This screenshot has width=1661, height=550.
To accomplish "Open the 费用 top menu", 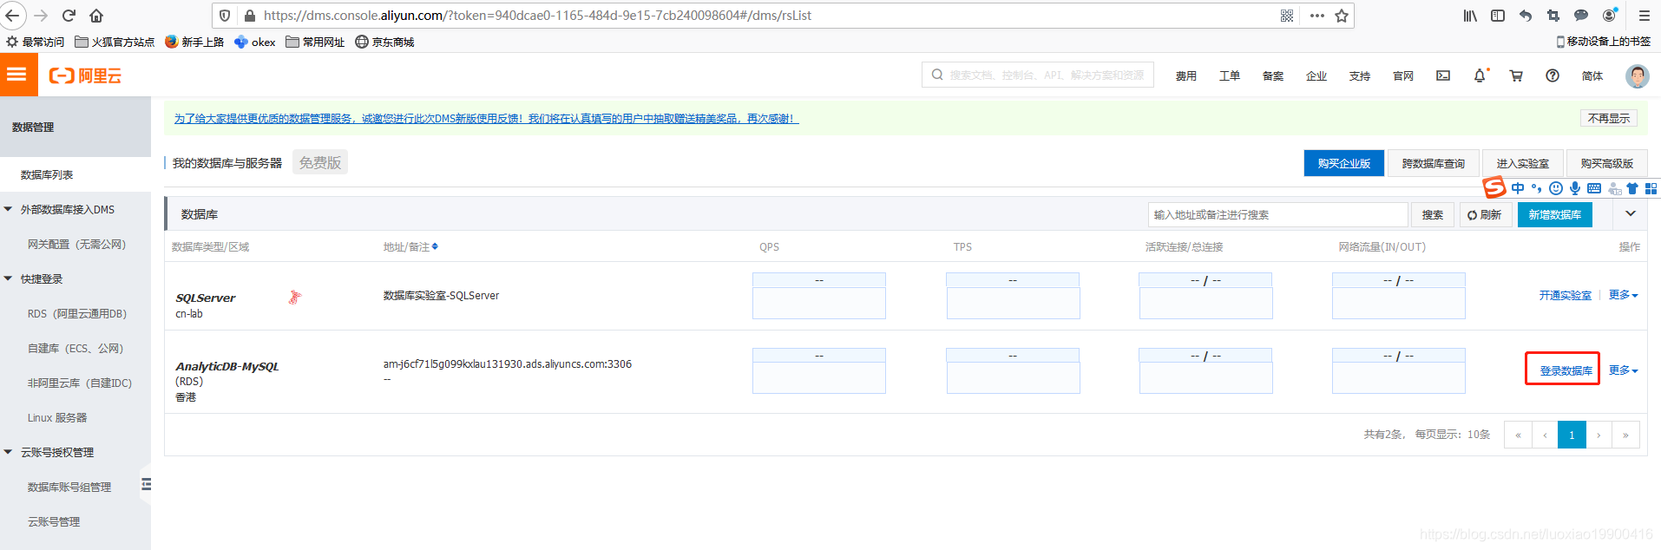I will pos(1186,76).
